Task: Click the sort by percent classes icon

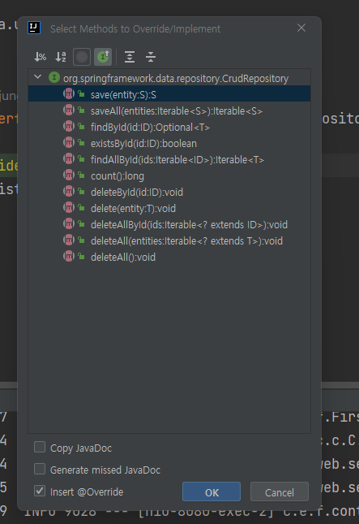Action: (x=40, y=57)
